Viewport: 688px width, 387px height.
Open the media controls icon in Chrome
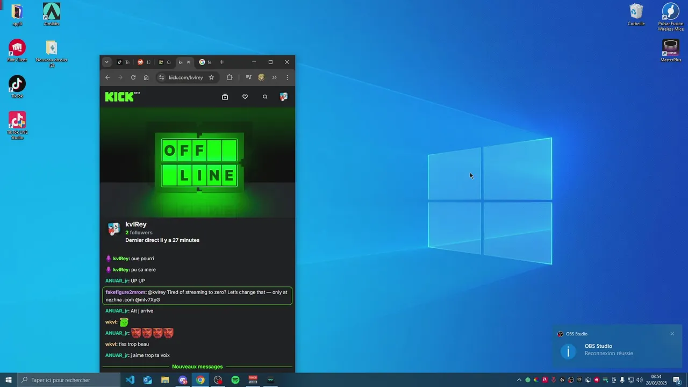pyautogui.click(x=248, y=77)
